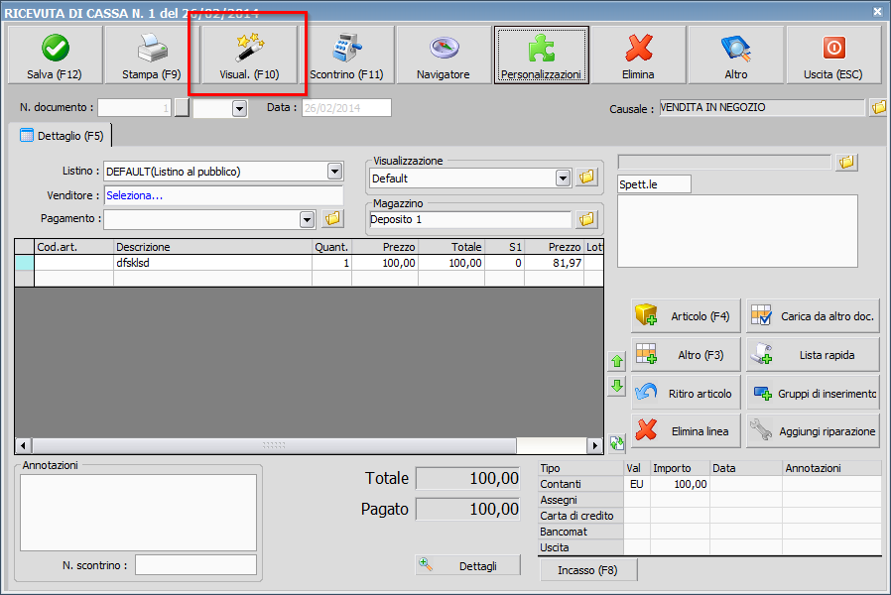Click the Incasso (F8) button
Screen dimensions: 891x595
tap(588, 570)
